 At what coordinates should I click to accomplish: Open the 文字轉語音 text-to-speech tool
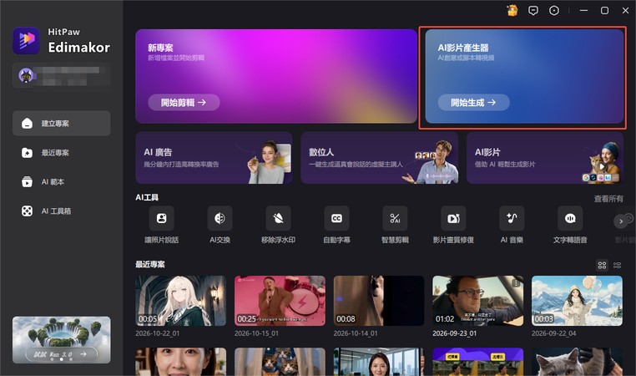[x=570, y=218]
